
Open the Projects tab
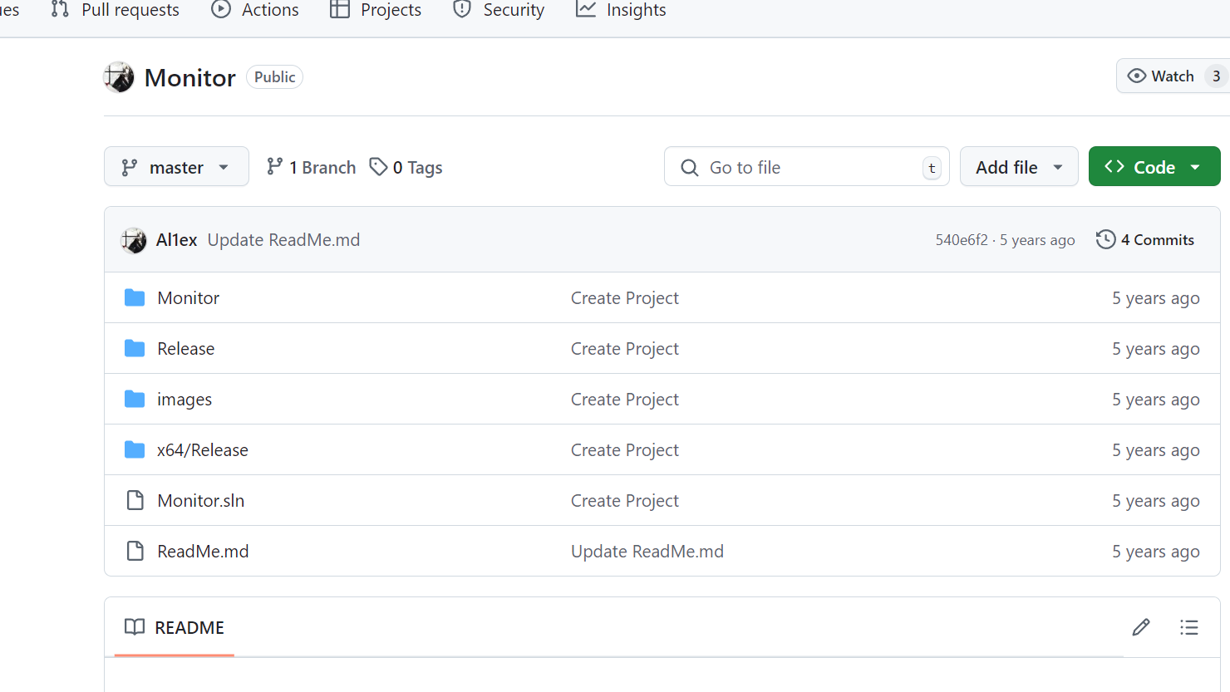tap(376, 10)
